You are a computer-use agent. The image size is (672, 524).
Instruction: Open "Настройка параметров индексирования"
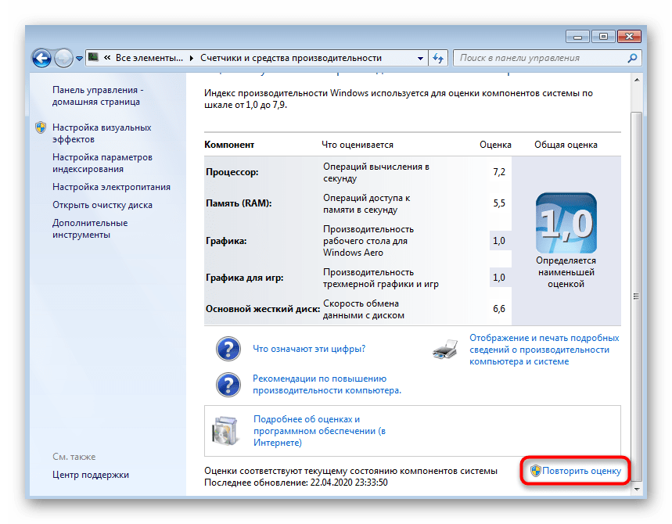click(102, 163)
